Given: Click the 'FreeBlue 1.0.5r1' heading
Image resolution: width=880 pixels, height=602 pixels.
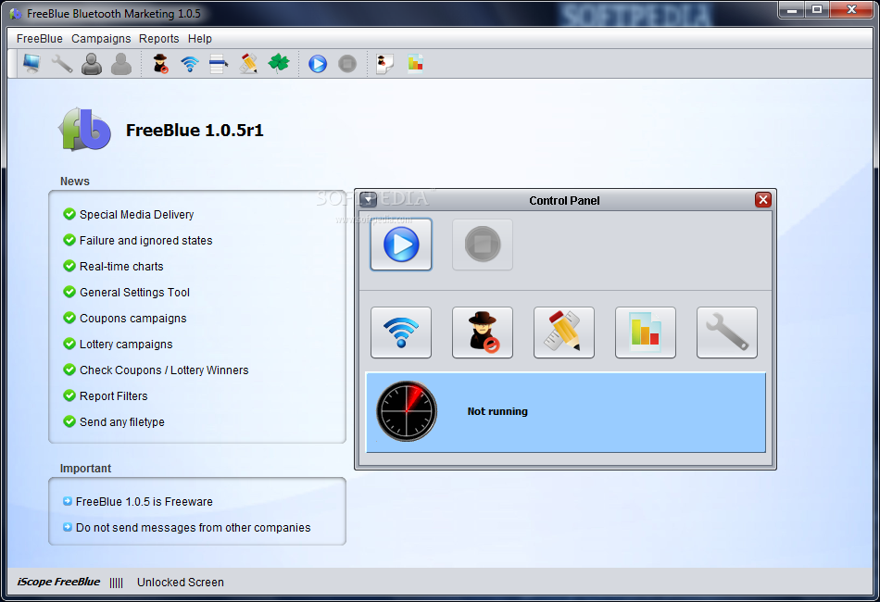Looking at the screenshot, I should point(195,131).
